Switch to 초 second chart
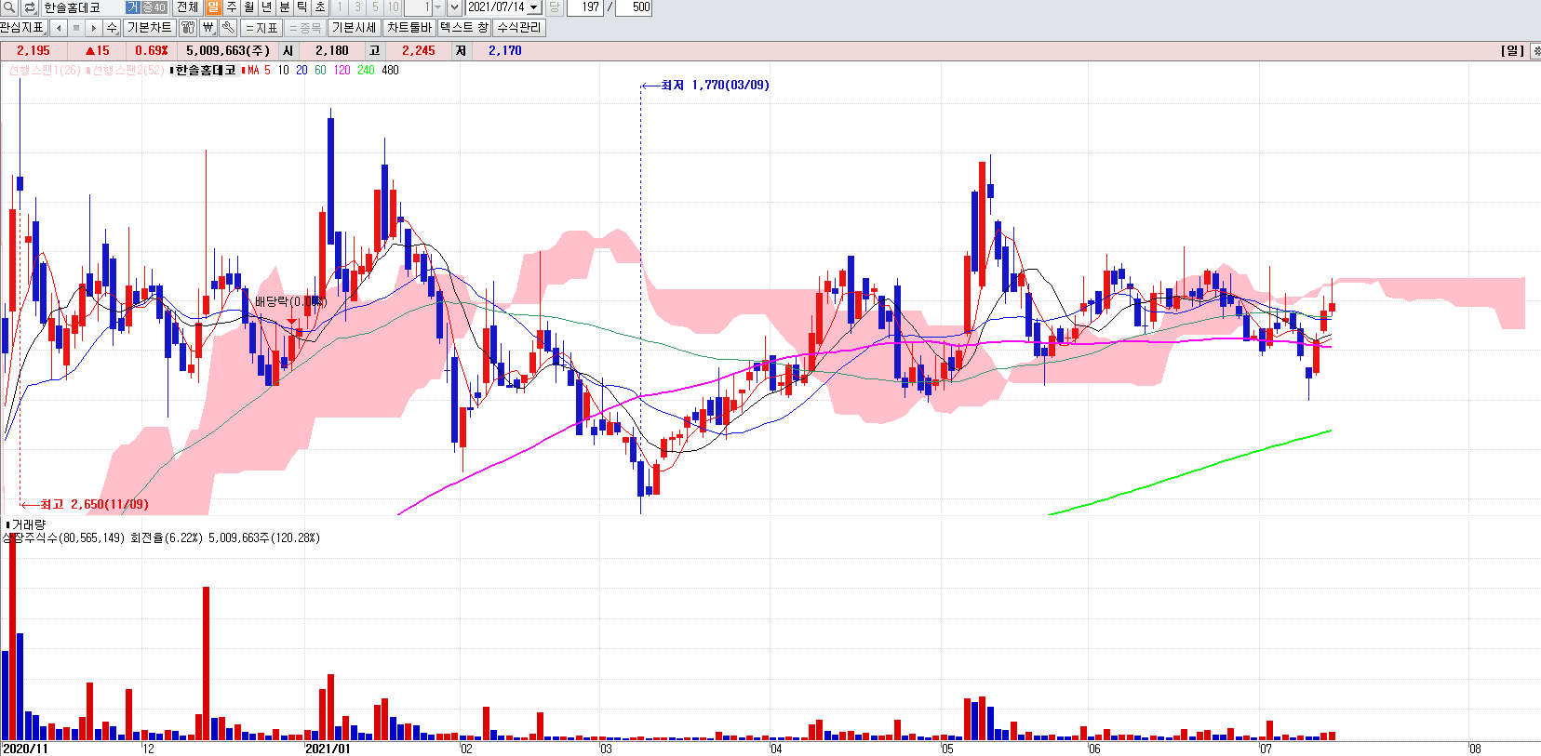1541x756 pixels. point(319,7)
